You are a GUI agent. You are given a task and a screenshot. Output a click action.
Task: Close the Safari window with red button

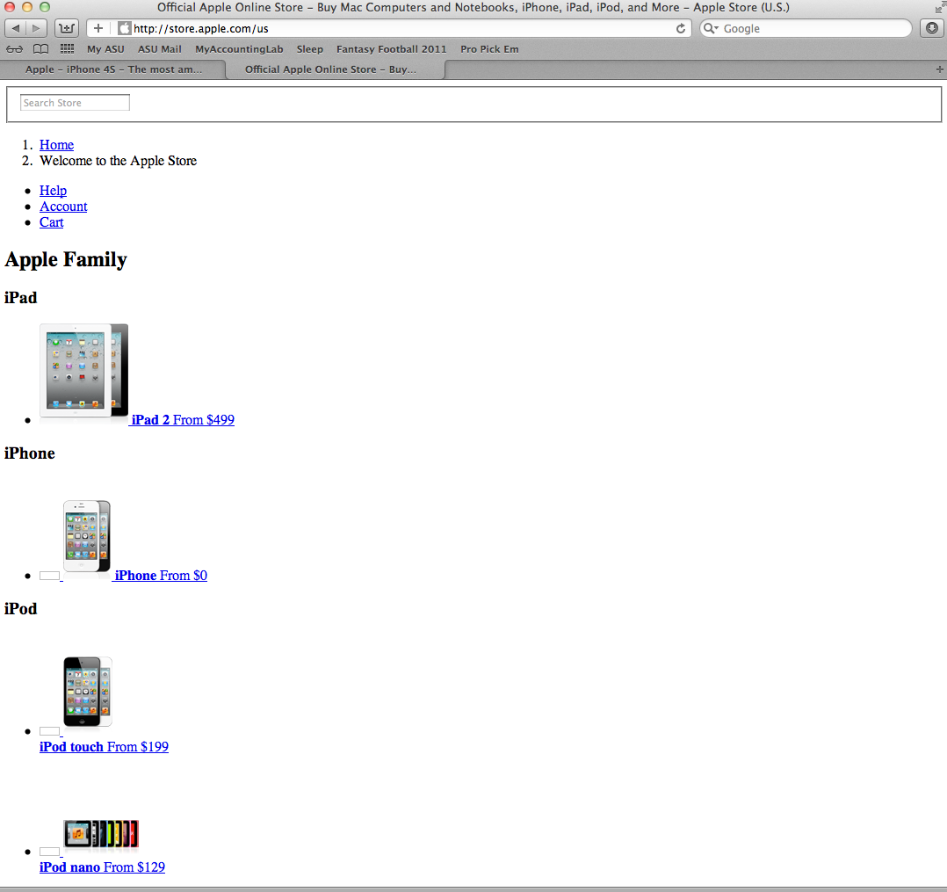[10, 7]
